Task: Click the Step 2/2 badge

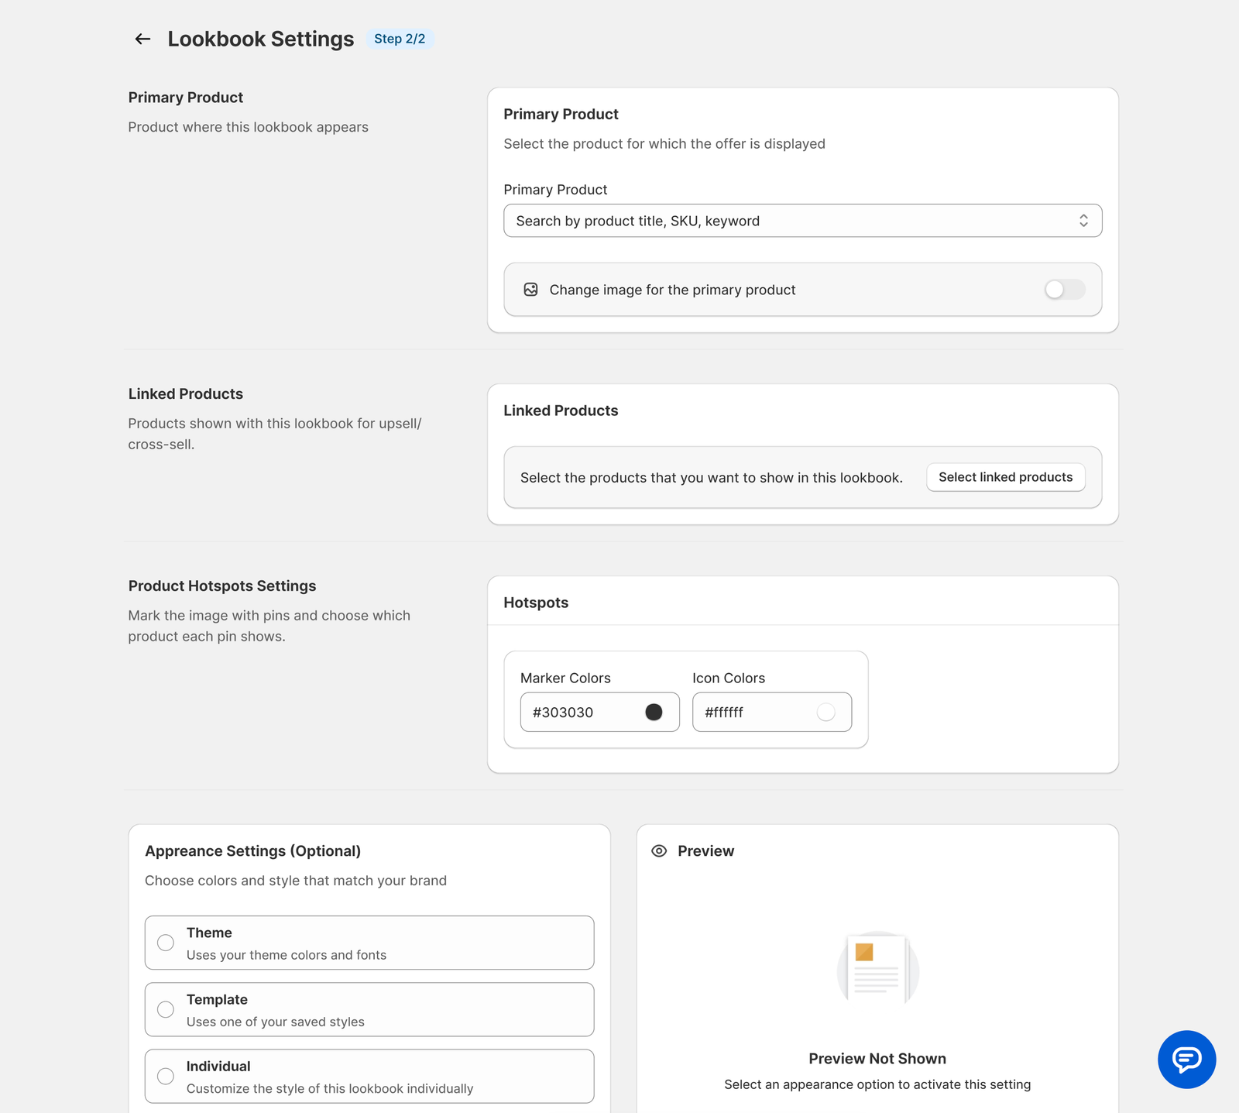Action: point(400,39)
